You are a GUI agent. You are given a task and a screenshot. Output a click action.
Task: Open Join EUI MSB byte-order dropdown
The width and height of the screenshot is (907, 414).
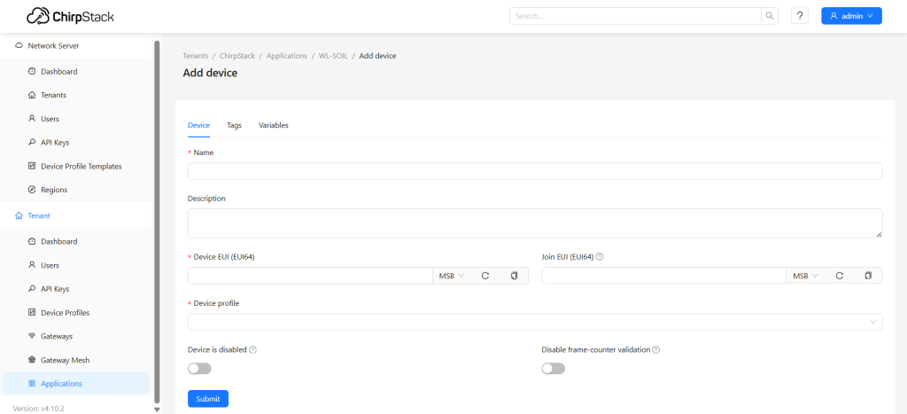[805, 276]
